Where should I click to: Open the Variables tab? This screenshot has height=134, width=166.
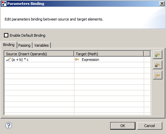[x=41, y=45]
